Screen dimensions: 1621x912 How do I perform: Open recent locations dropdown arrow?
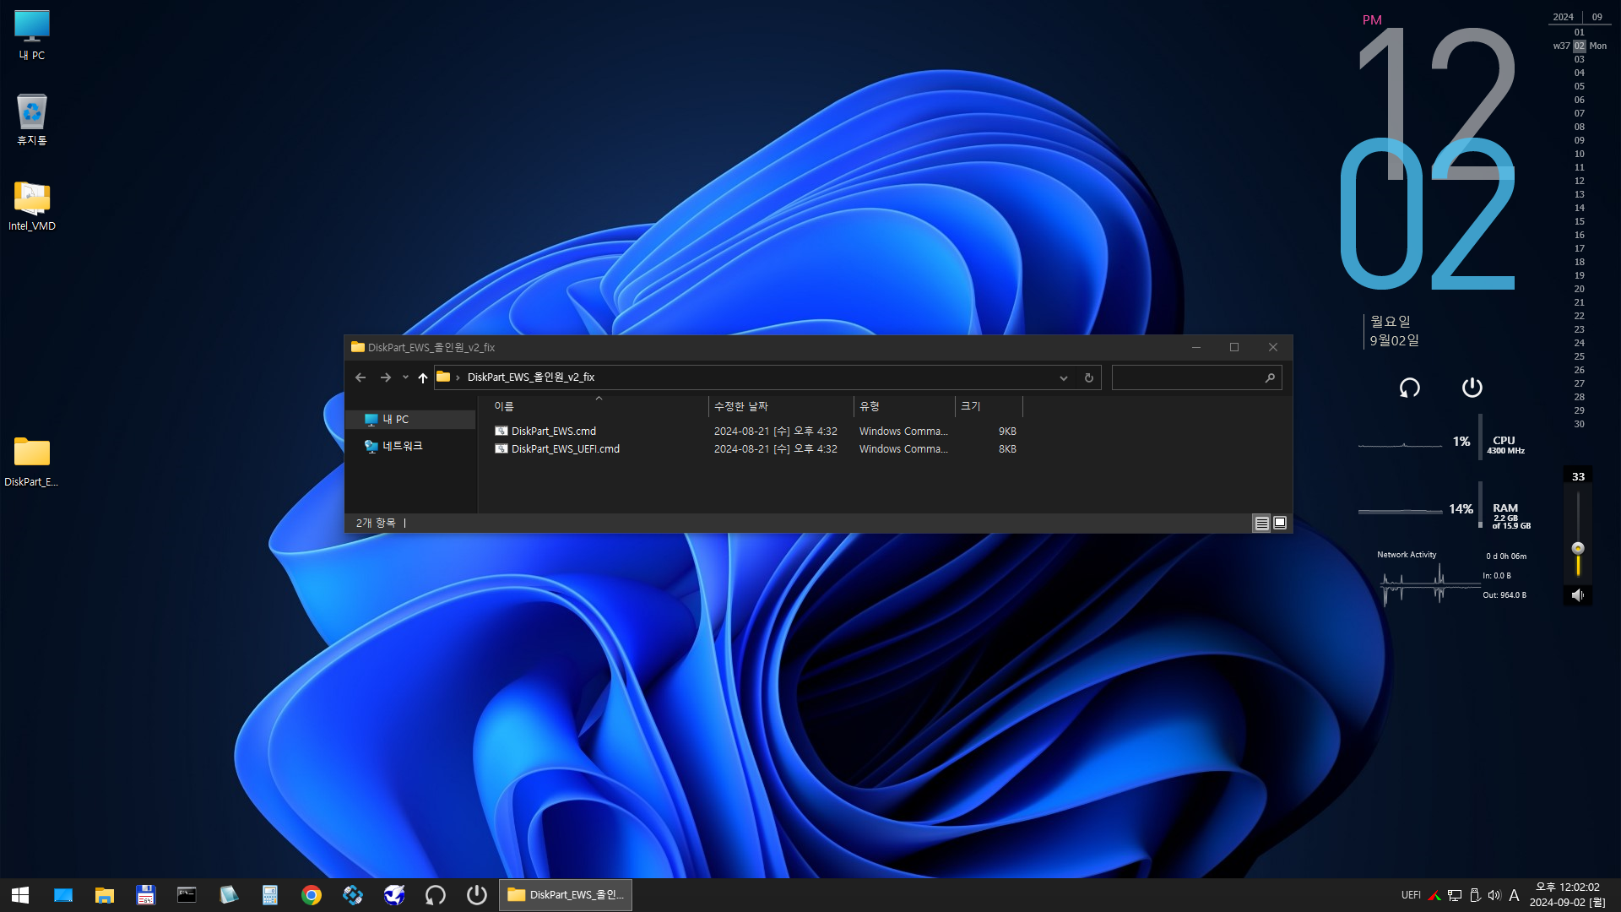(x=405, y=377)
